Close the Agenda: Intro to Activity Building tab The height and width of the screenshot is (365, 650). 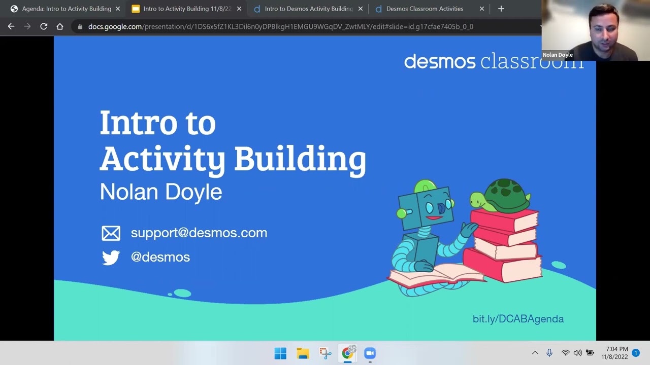pos(118,9)
